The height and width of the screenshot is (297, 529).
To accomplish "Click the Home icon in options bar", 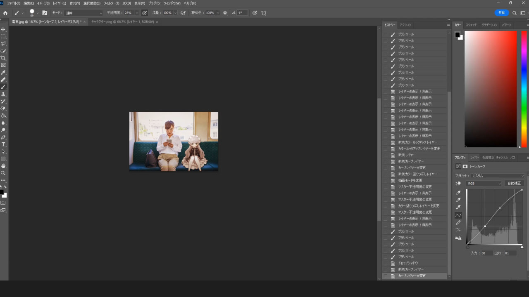I will click(x=5, y=13).
